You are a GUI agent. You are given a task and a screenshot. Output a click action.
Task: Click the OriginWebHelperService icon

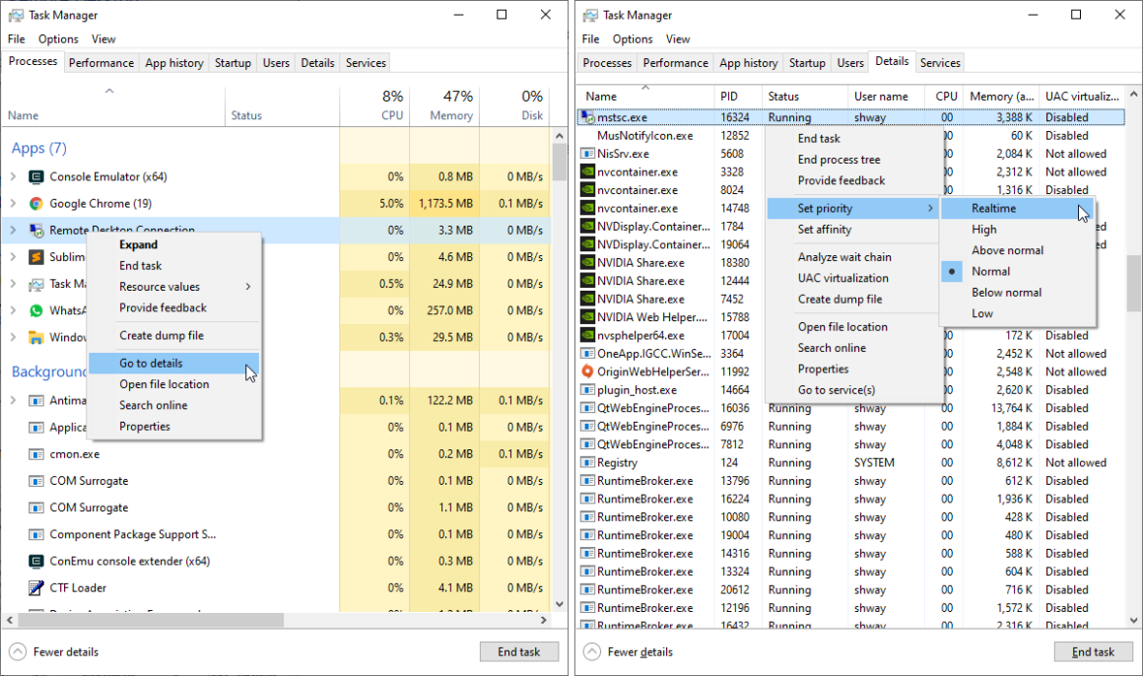click(x=587, y=372)
